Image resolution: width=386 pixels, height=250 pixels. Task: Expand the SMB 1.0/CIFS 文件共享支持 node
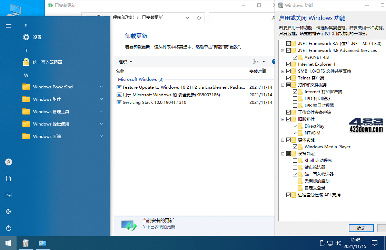[283, 71]
